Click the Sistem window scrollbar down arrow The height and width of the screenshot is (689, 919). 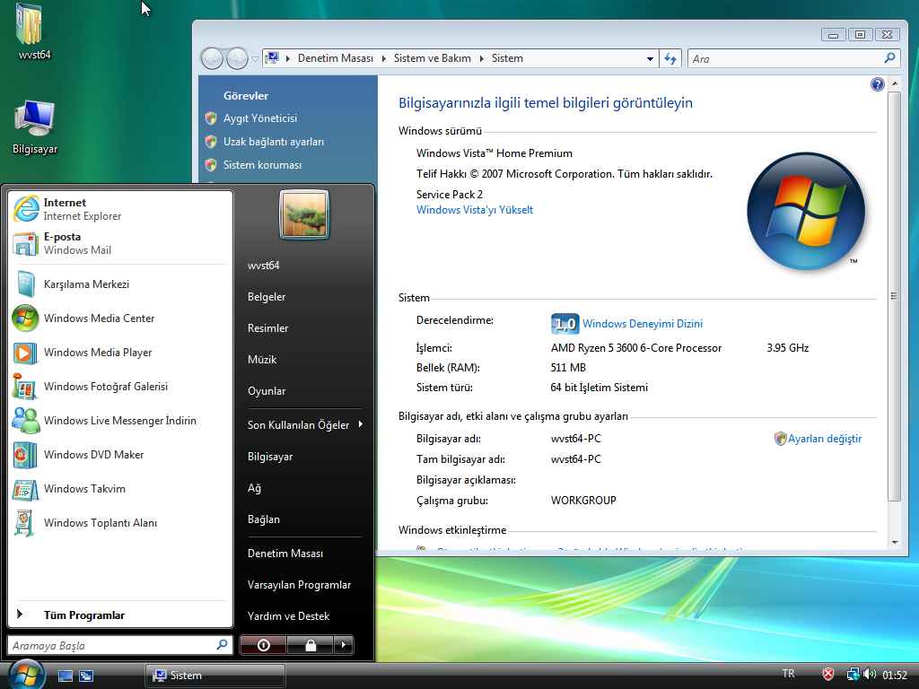[895, 543]
